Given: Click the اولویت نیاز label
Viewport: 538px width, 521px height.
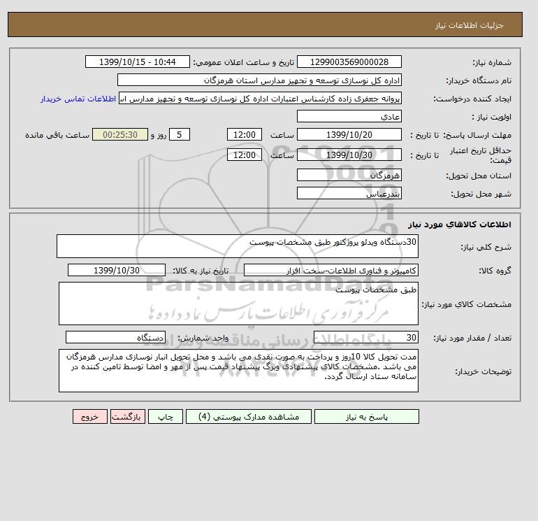Looking at the screenshot, I should 492,117.
